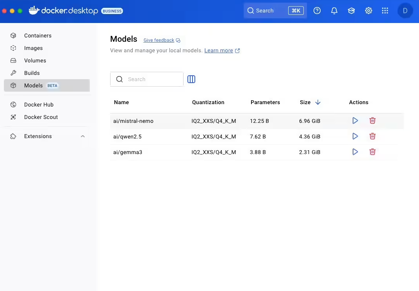Sort by the Parameters column header
The height and width of the screenshot is (291, 419).
pos(266,102)
